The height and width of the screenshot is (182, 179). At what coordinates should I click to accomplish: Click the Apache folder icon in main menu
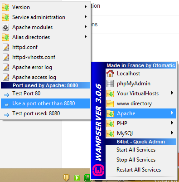[x=110, y=113]
